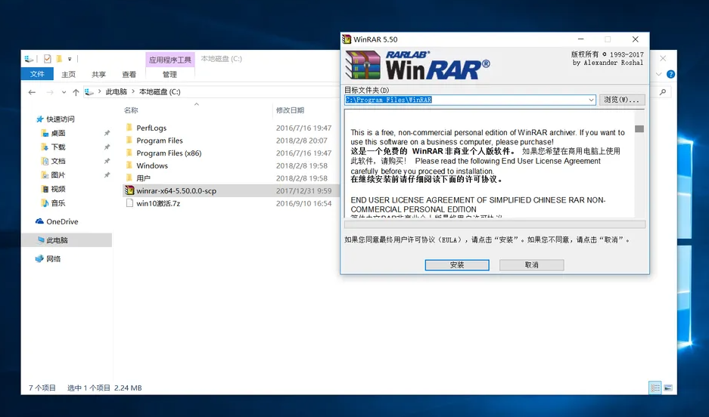709x417 pixels.
Task: Open 文档 in the navigation pane
Action: point(58,161)
